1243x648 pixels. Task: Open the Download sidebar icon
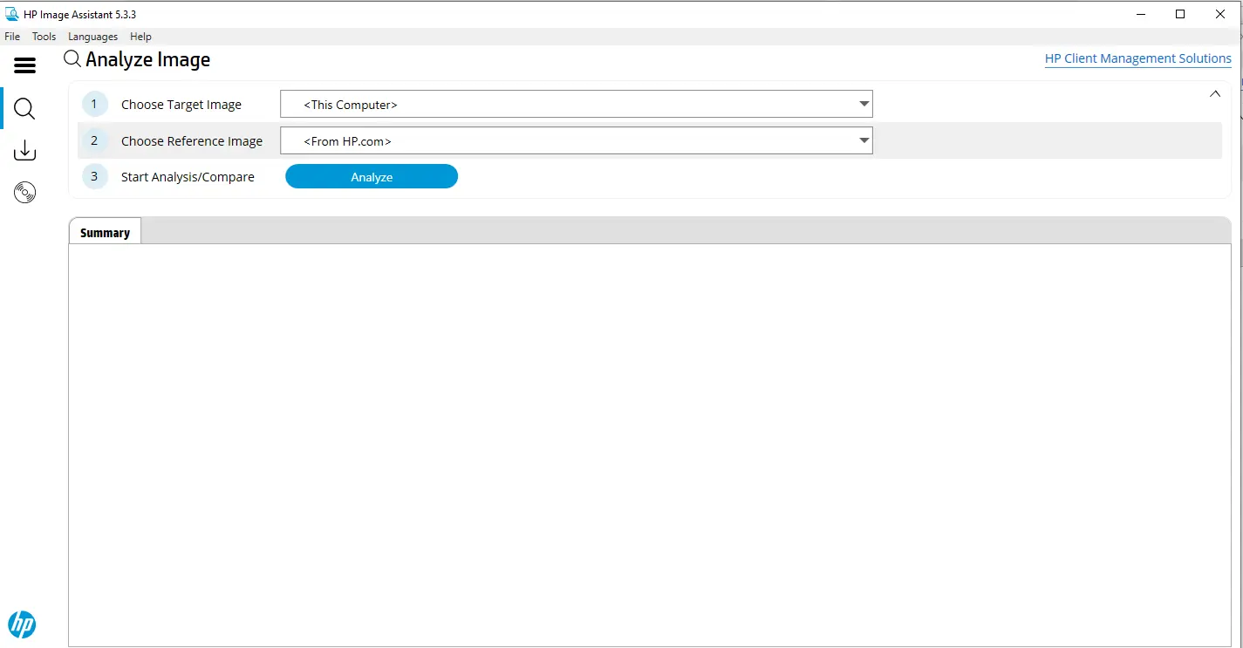[24, 151]
